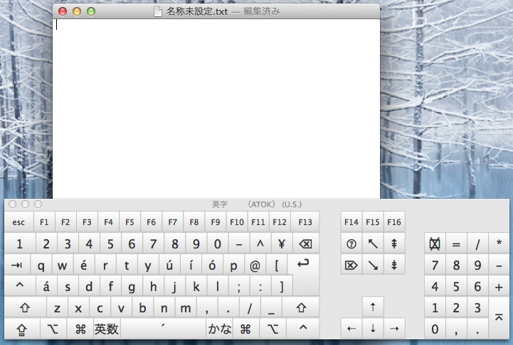Click the tab key on keyboard viewer
The height and width of the screenshot is (345, 513).
(x=17, y=265)
